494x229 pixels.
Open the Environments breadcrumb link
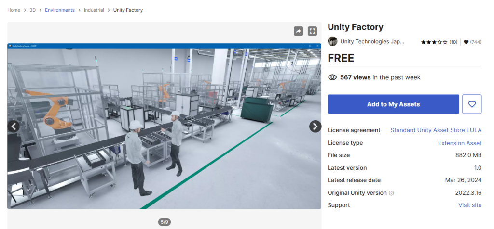(60, 10)
